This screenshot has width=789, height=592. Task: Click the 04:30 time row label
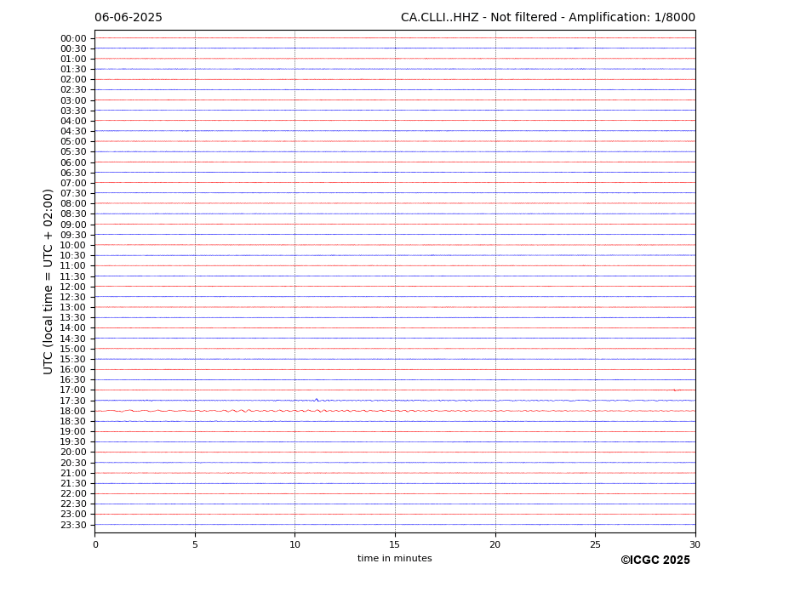pyautogui.click(x=73, y=131)
